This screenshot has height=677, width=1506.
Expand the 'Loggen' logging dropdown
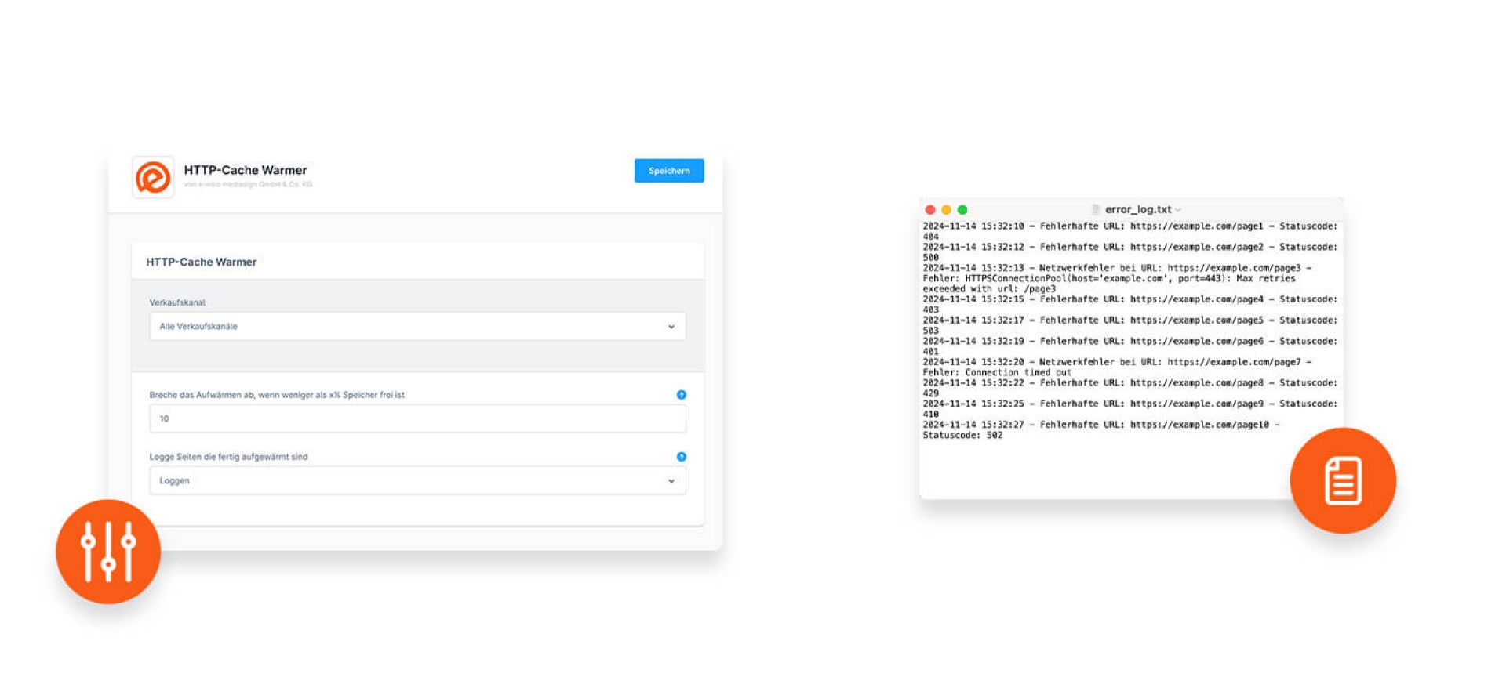pyautogui.click(x=417, y=481)
